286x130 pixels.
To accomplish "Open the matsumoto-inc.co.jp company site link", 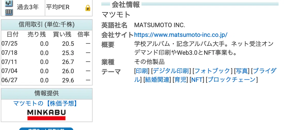I will point(181,35).
